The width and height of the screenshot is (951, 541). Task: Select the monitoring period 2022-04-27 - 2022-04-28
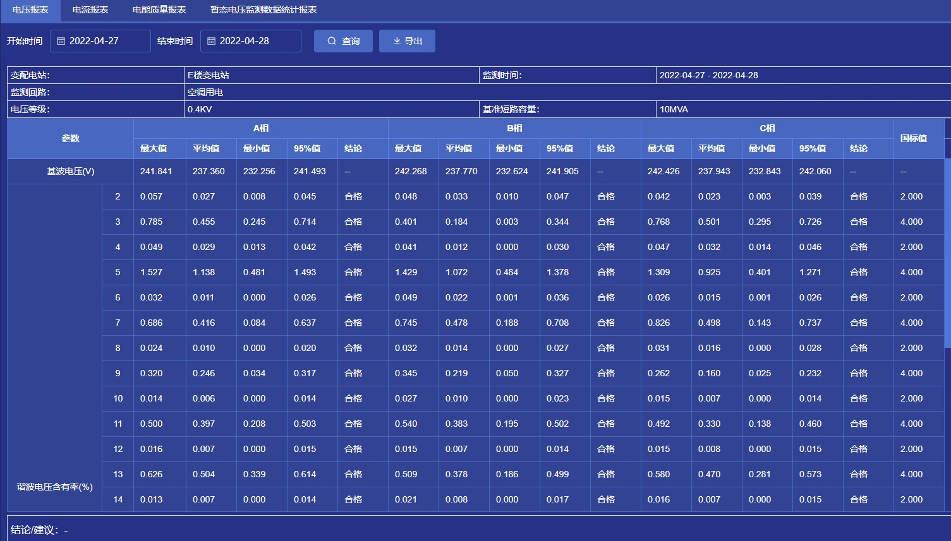[709, 75]
